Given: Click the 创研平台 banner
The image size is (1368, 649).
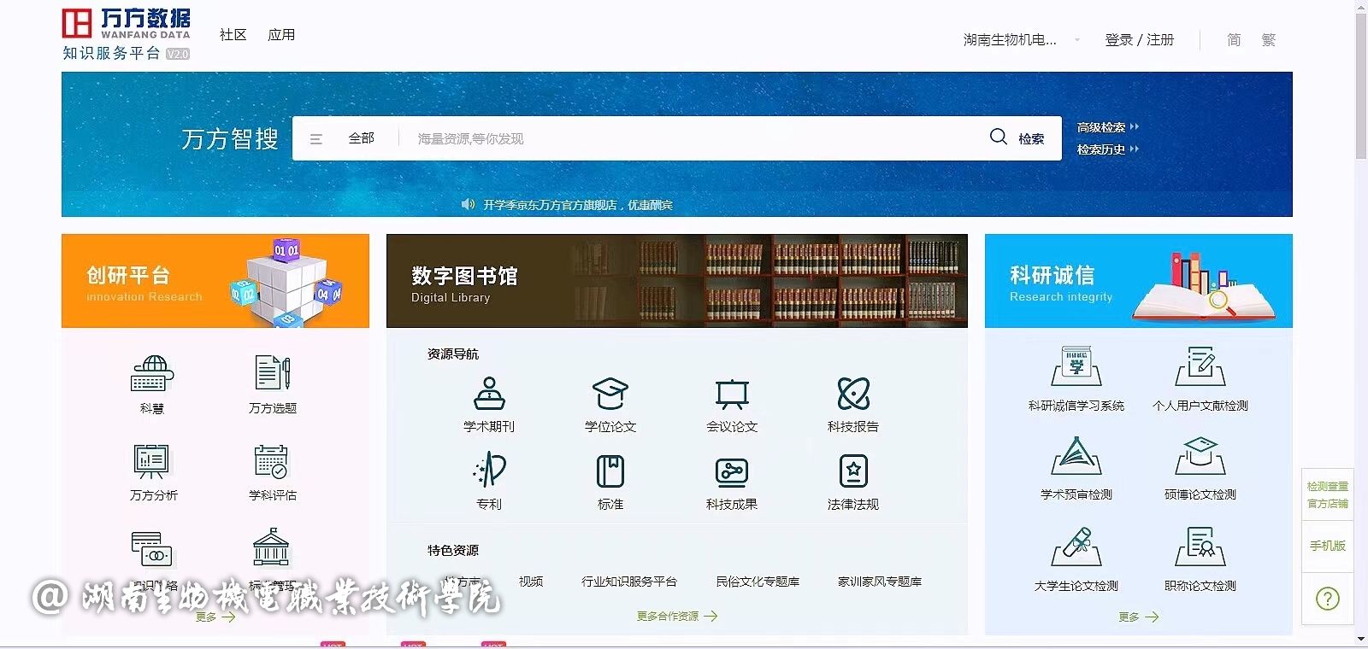Looking at the screenshot, I should click(x=215, y=281).
